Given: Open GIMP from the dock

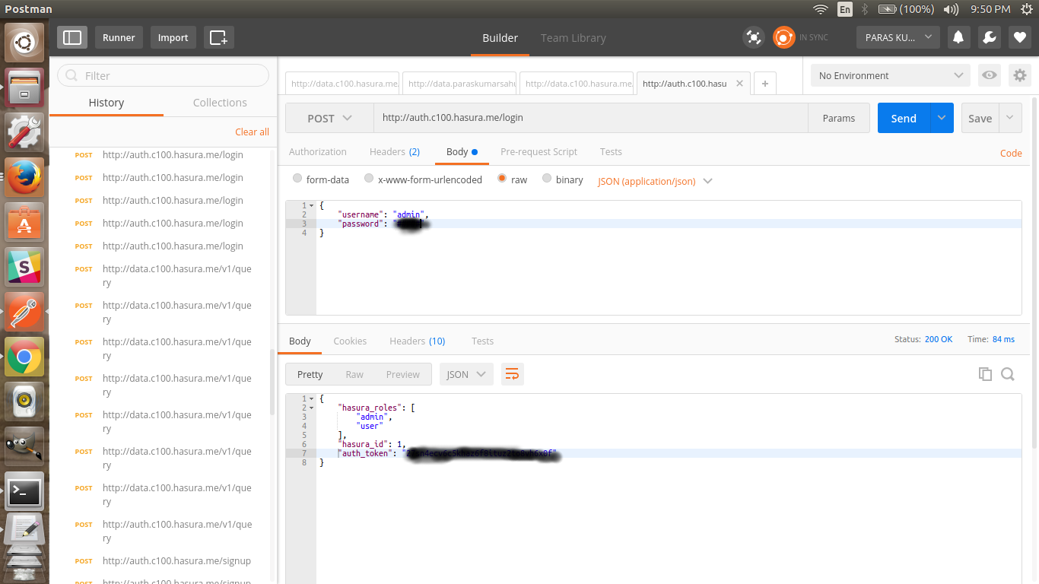Looking at the screenshot, I should pos(24,446).
